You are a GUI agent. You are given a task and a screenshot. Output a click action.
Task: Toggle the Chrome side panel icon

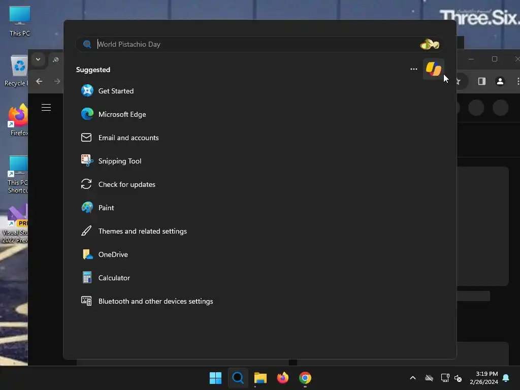[482, 81]
